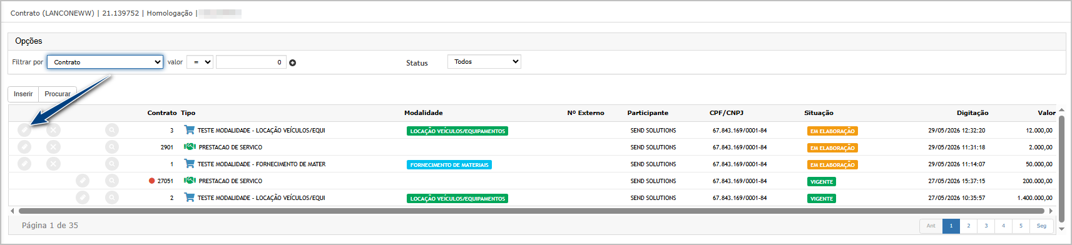Click VIGENTE badge in contract 27051 row
This screenshot has width=1072, height=245.
click(x=822, y=182)
